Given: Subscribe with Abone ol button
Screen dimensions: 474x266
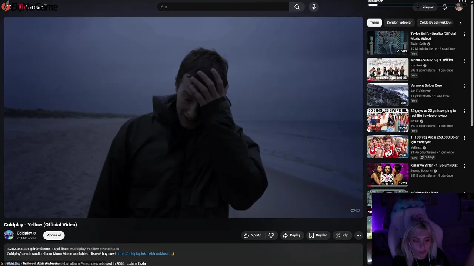Looking at the screenshot, I should [x=54, y=235].
